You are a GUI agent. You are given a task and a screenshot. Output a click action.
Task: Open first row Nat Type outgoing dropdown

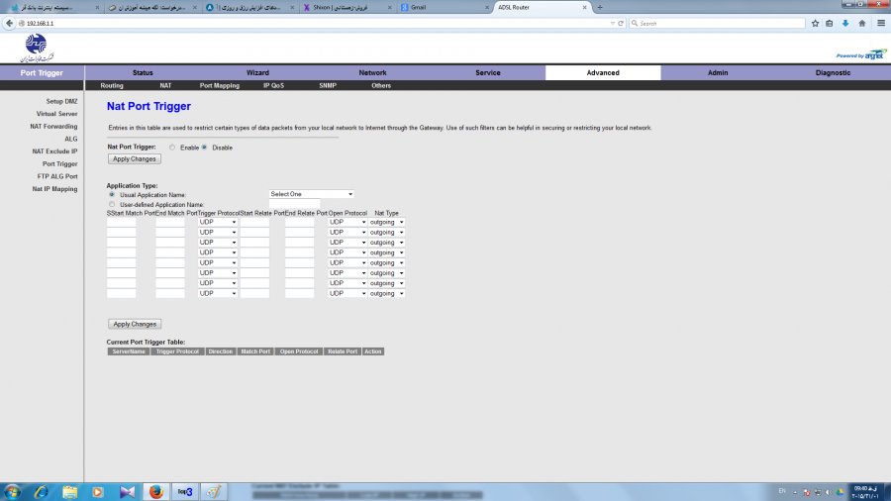386,222
